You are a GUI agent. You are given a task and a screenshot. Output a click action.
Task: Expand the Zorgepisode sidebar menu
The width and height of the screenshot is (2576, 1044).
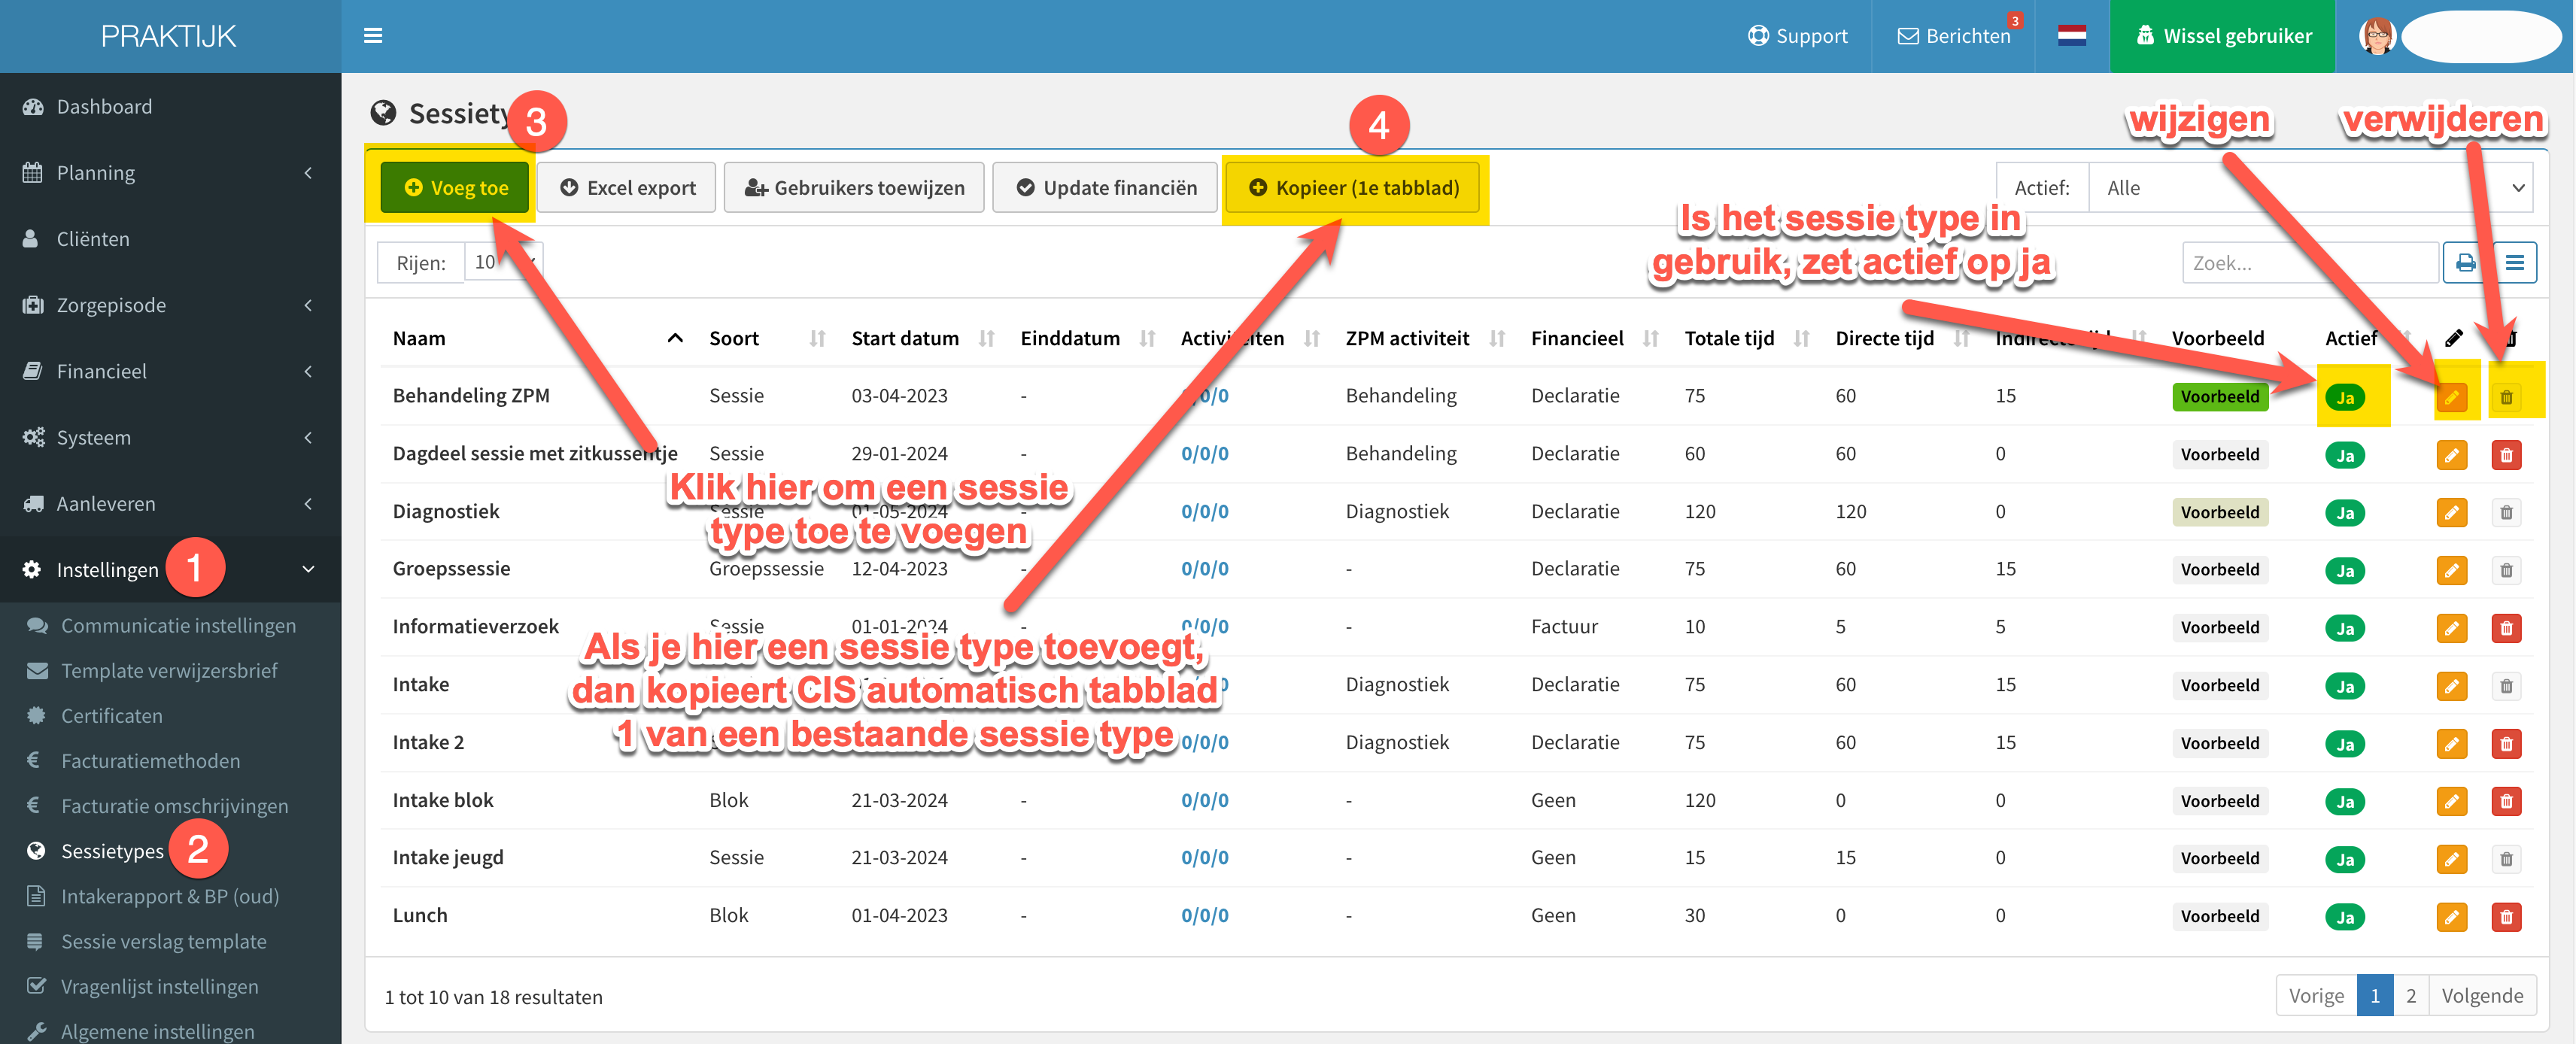(x=170, y=304)
